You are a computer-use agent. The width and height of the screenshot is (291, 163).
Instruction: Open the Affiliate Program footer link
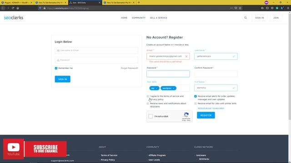click(157, 155)
